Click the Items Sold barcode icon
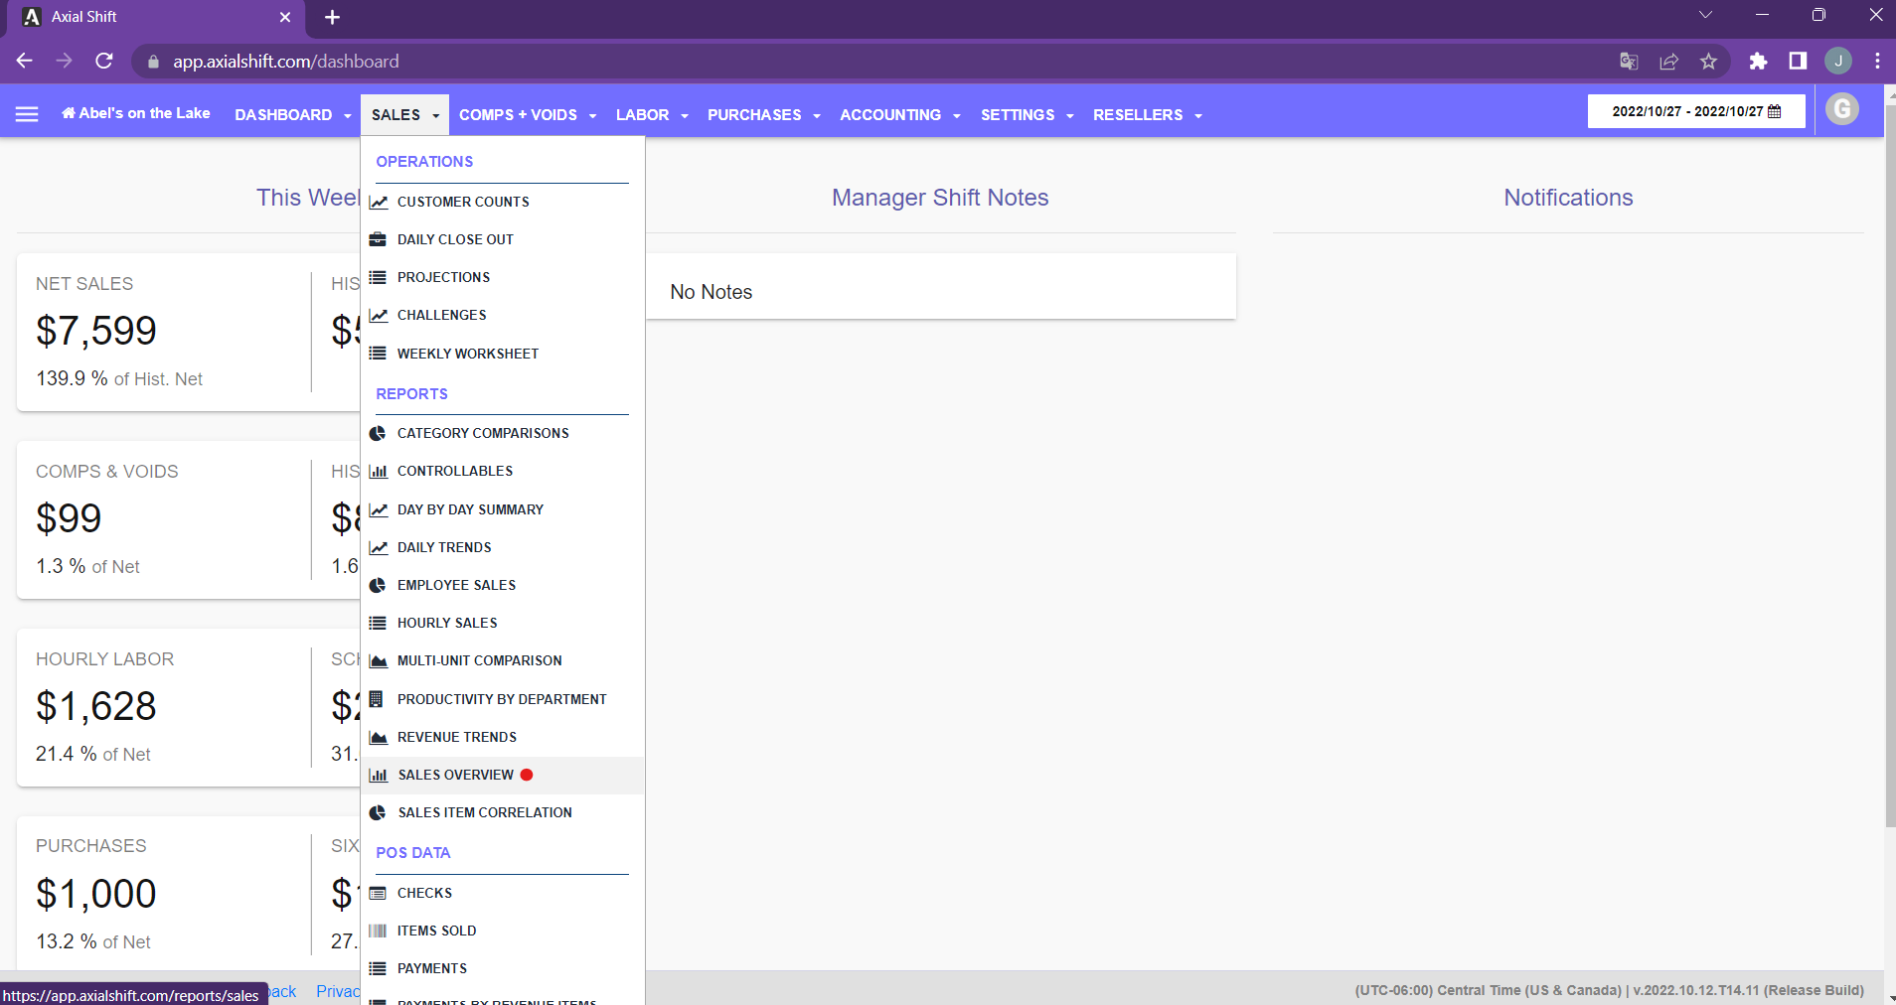 click(x=378, y=931)
